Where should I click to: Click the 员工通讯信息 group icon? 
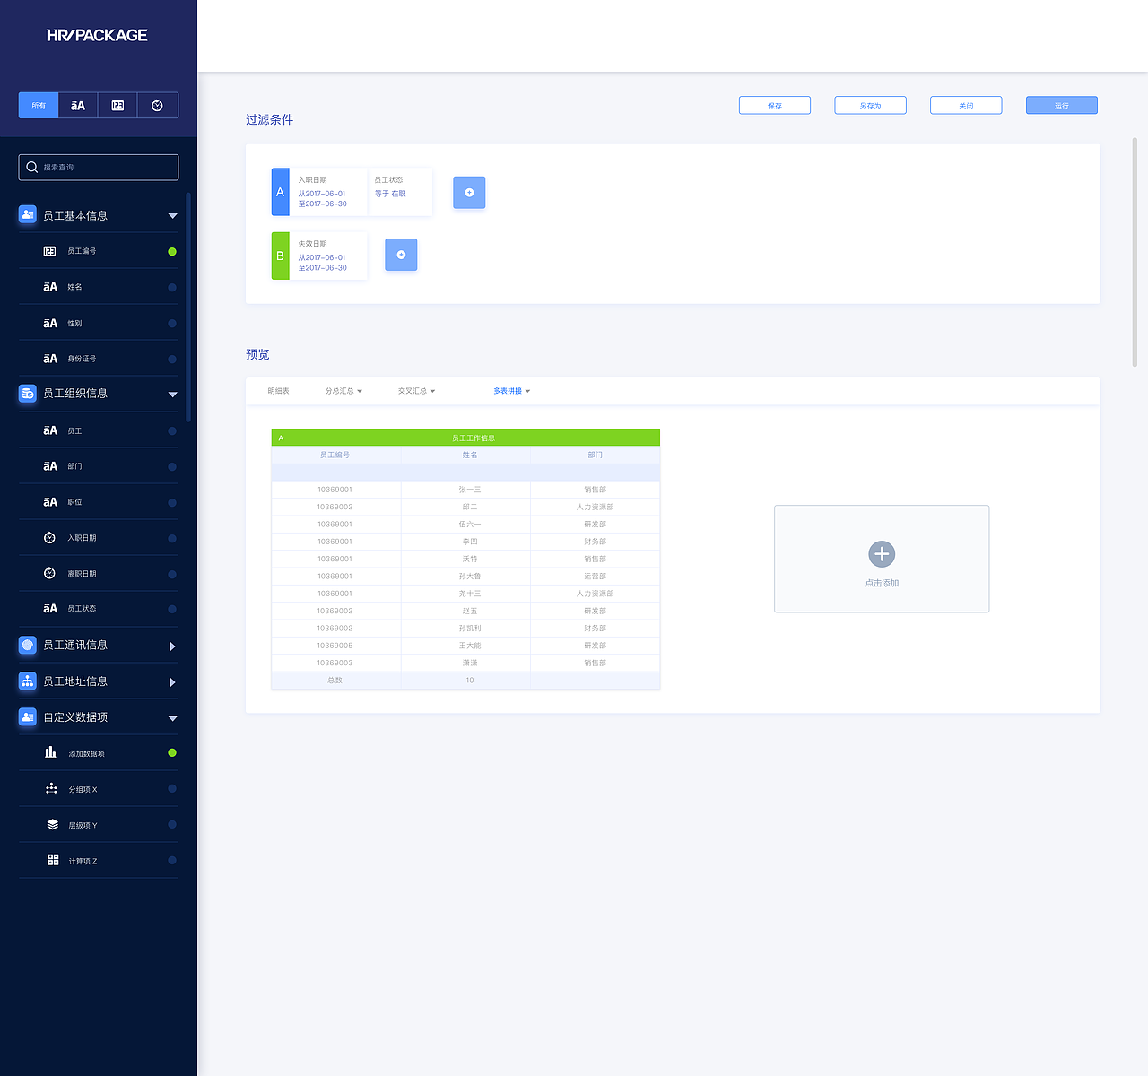coord(28,646)
